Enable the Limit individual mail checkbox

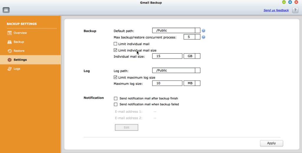tap(116, 44)
